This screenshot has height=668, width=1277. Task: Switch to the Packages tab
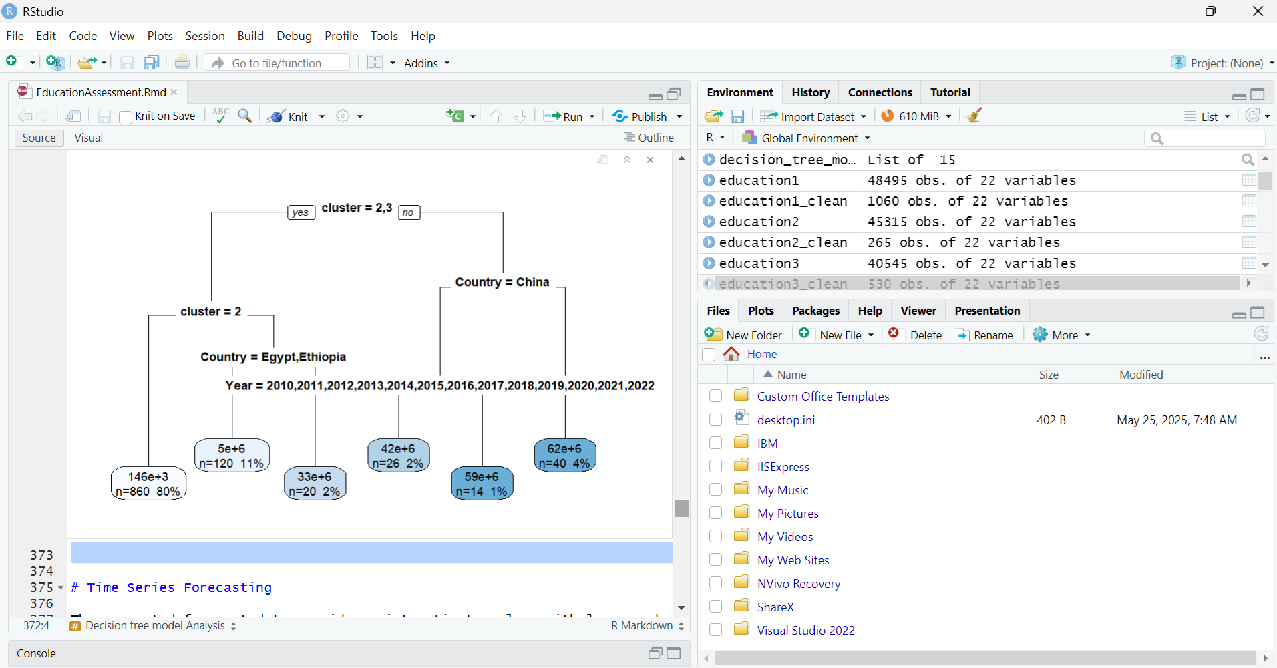click(815, 311)
